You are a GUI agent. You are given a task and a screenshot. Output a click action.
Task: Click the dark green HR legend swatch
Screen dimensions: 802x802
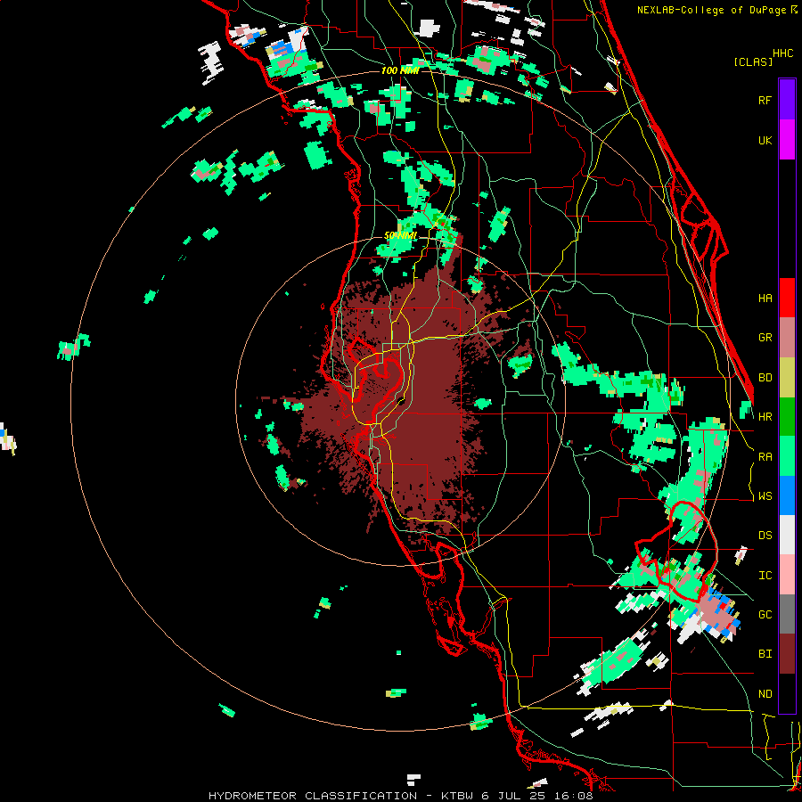click(x=787, y=416)
